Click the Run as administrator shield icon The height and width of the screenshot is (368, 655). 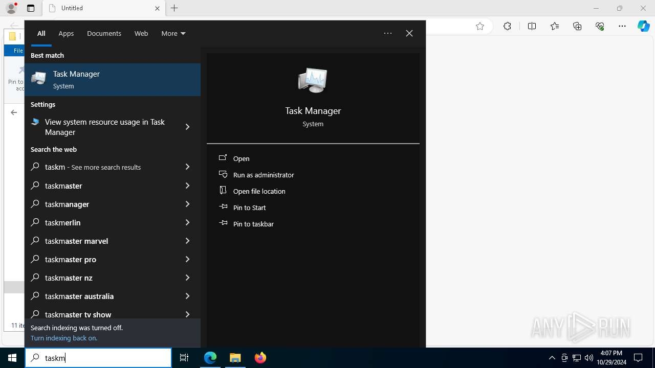(x=223, y=174)
